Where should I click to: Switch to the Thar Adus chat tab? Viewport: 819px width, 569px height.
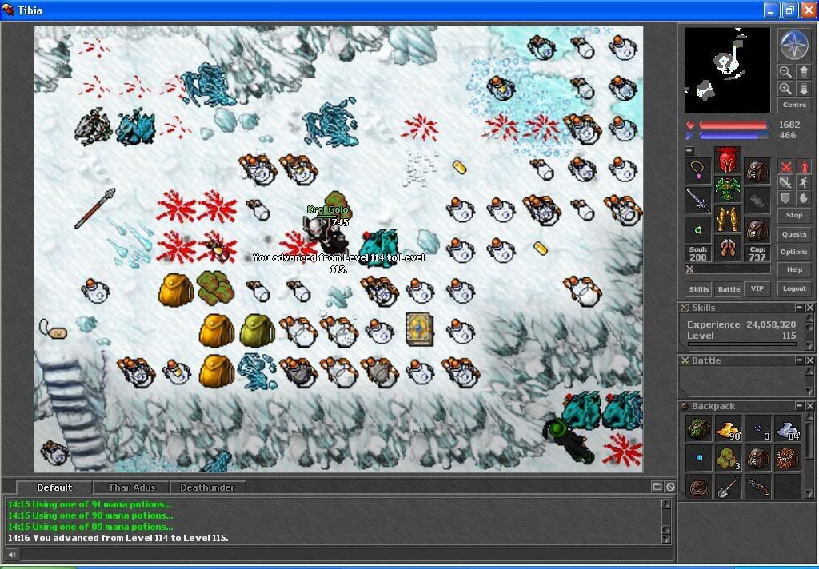[132, 487]
